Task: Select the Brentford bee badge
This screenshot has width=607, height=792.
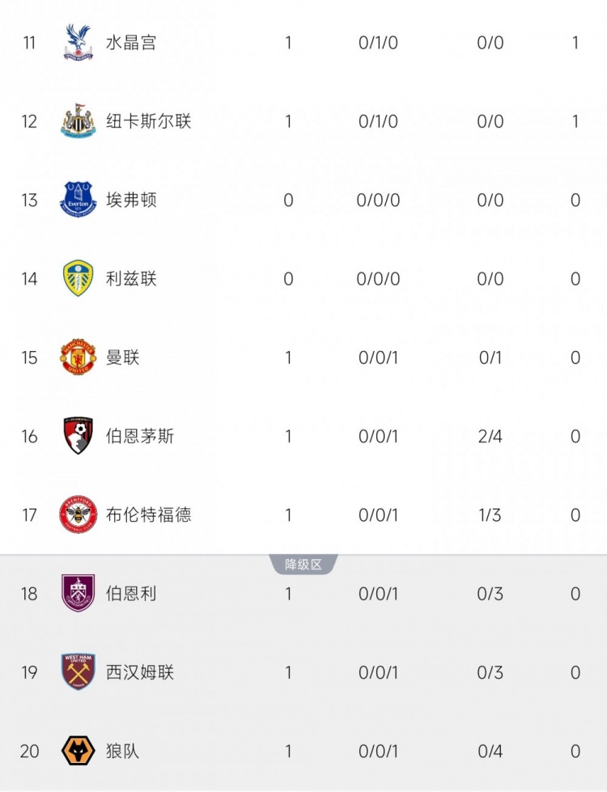Action: coord(79,515)
